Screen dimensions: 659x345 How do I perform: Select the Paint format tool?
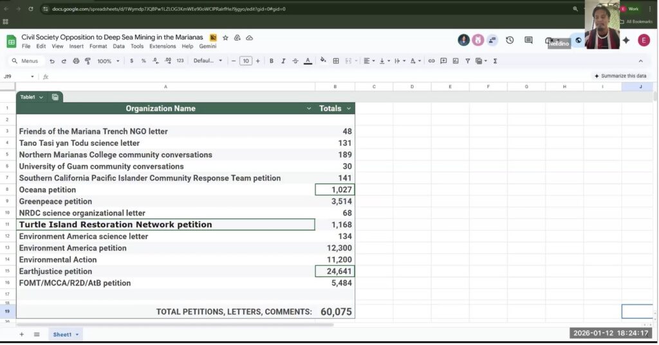88,61
